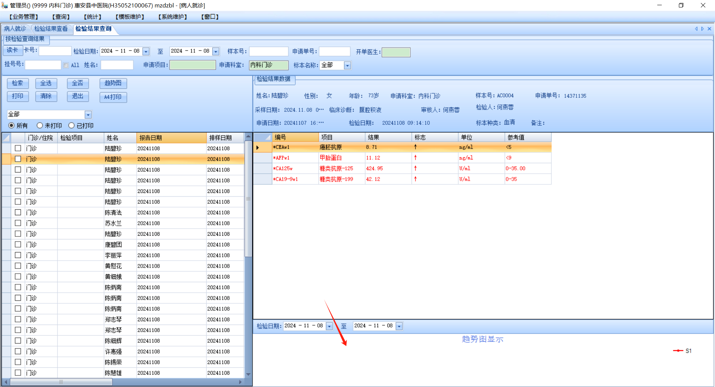715x387 pixels.
Task: Click the tab strip scroll-right arrow
Action: [703, 29]
